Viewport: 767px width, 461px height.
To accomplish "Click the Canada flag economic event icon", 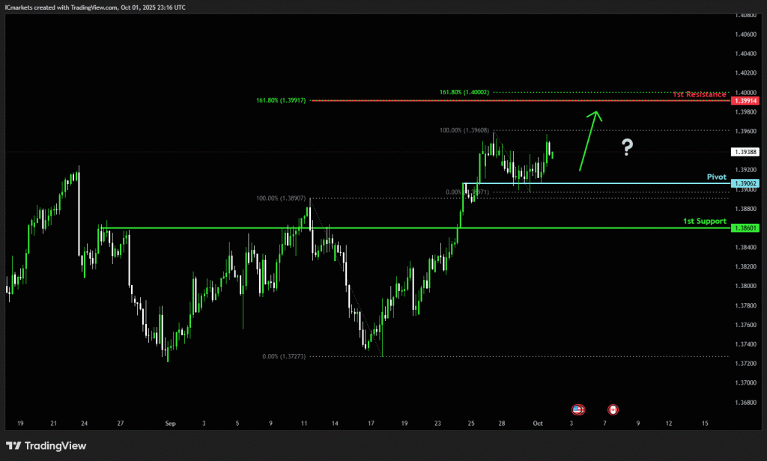I will click(x=612, y=409).
